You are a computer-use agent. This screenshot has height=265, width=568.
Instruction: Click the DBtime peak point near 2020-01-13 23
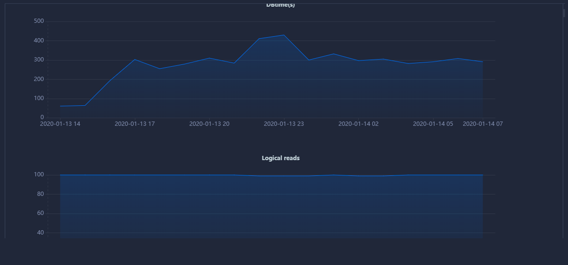[x=284, y=35]
